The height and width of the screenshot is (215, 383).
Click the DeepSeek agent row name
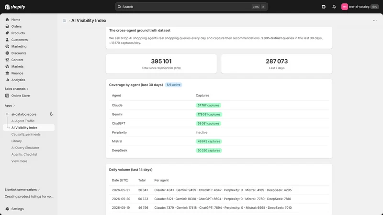[120, 150]
